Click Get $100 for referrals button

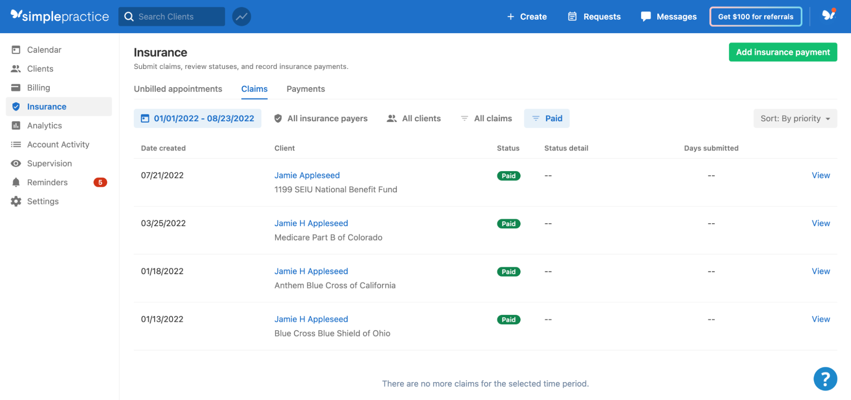[x=756, y=17]
